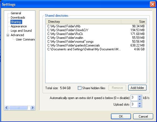Select the parties&Comercials shared folder row

pos(96,45)
